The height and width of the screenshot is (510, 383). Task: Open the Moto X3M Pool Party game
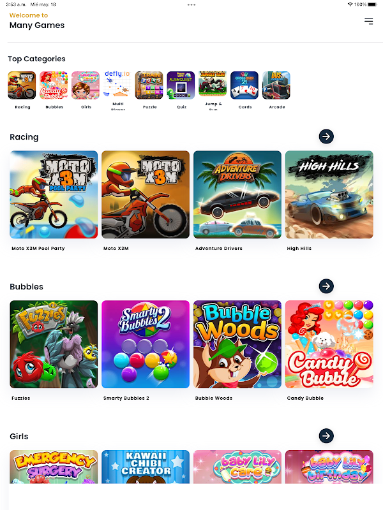(54, 194)
